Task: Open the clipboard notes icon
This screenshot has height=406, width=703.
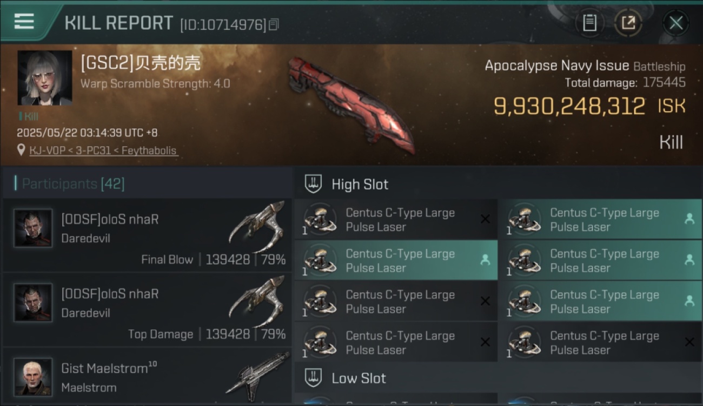Action: (x=589, y=23)
